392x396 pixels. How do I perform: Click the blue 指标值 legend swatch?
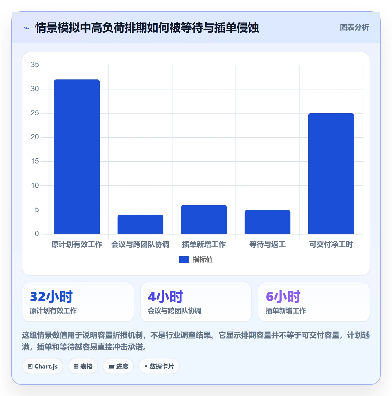tap(184, 260)
